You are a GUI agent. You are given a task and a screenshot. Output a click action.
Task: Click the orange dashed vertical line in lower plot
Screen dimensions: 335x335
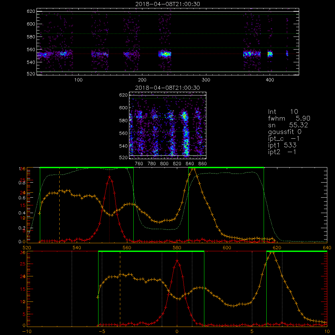[120, 289]
